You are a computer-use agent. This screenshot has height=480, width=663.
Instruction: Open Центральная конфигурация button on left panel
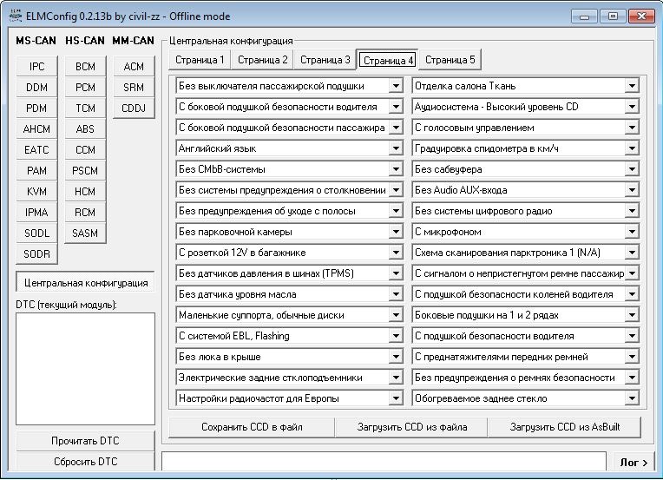[x=85, y=282]
